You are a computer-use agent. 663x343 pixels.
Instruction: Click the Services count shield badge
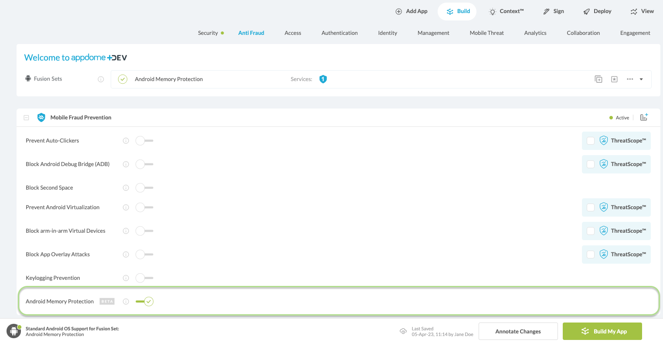pos(323,79)
